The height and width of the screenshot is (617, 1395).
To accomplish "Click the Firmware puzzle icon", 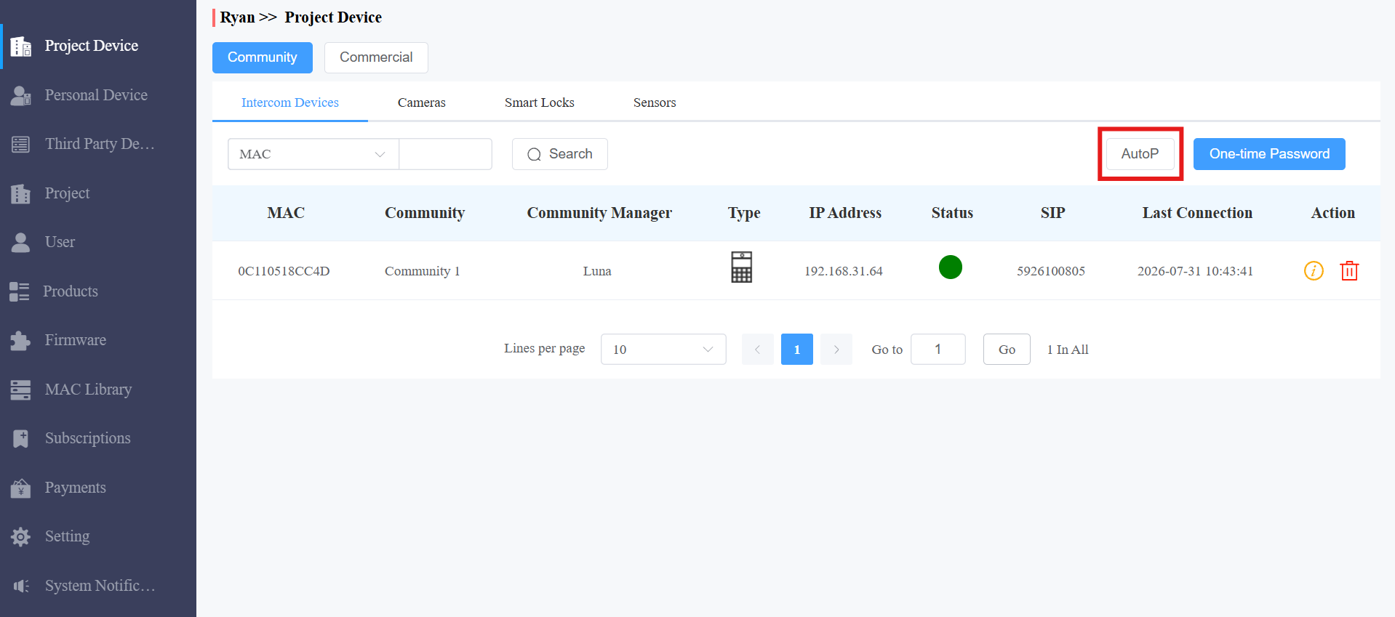I will (21, 341).
